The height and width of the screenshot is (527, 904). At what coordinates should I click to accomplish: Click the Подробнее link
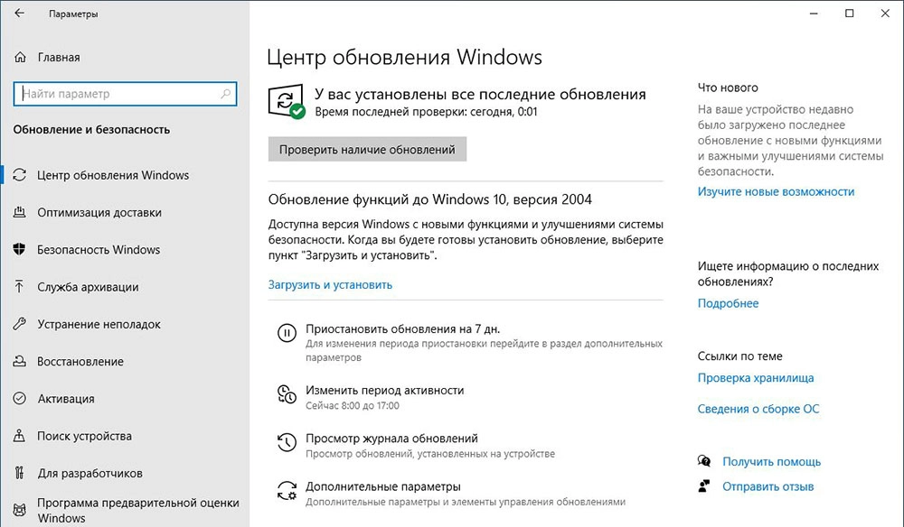(x=728, y=303)
